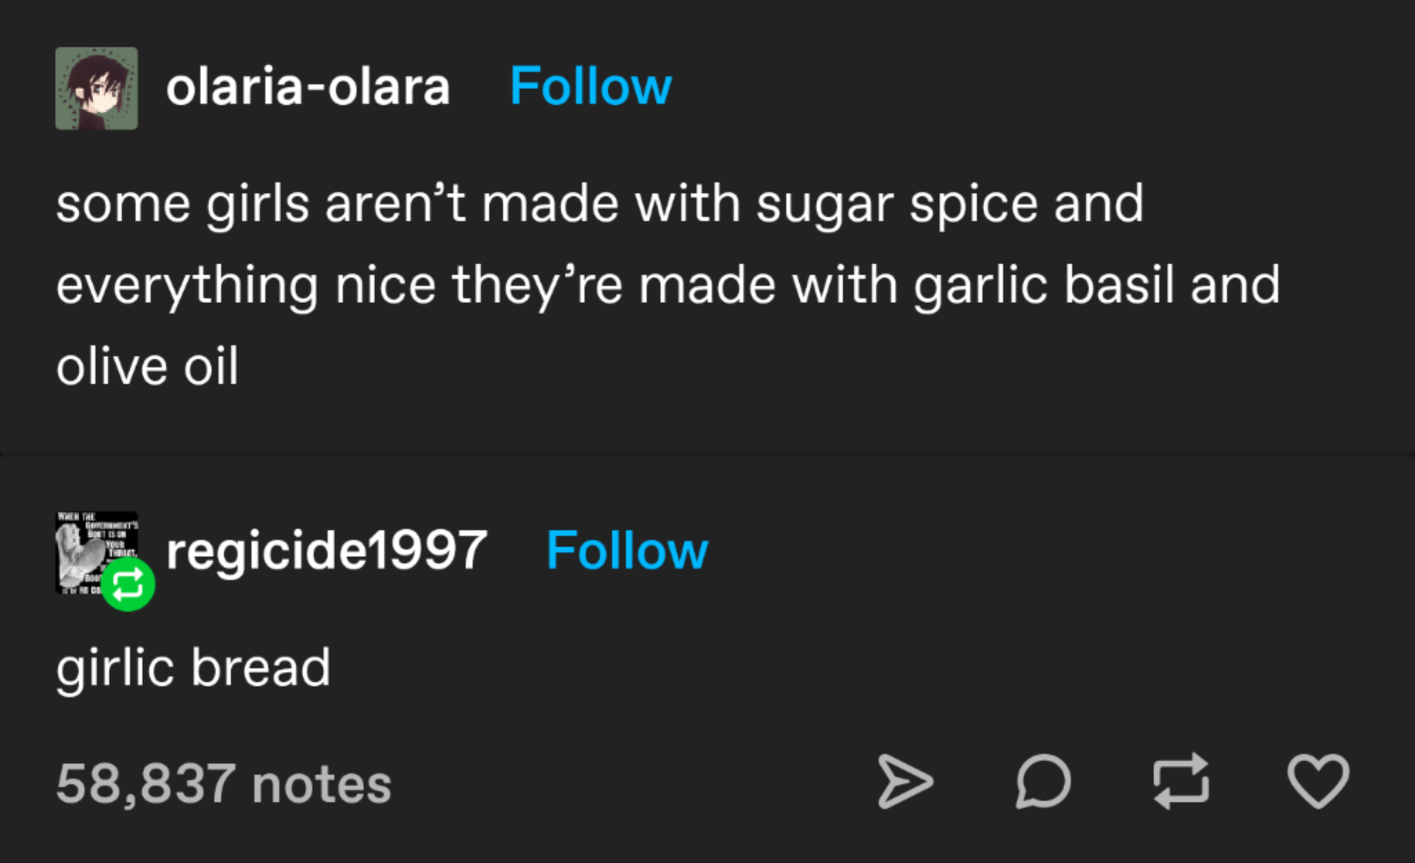
Task: Click the 'girlic bread' reply text
Action: [195, 664]
